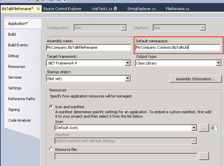Click the 'Startup object:' label
The width and height of the screenshot is (224, 166).
(59, 72)
